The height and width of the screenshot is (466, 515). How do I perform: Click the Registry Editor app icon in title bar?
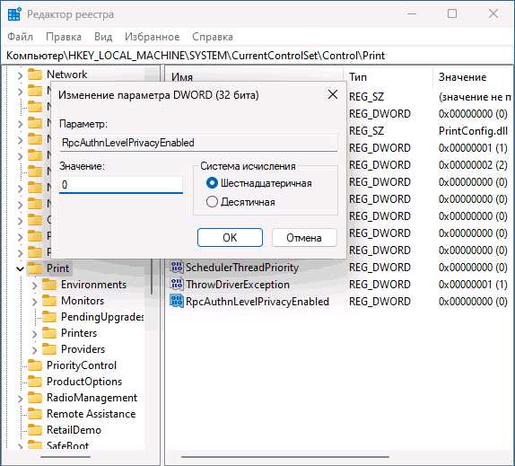tap(14, 14)
